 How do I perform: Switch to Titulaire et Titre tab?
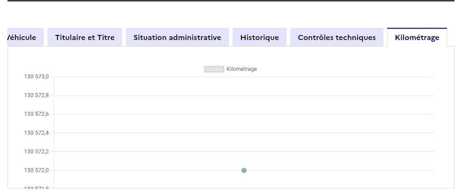tap(85, 37)
